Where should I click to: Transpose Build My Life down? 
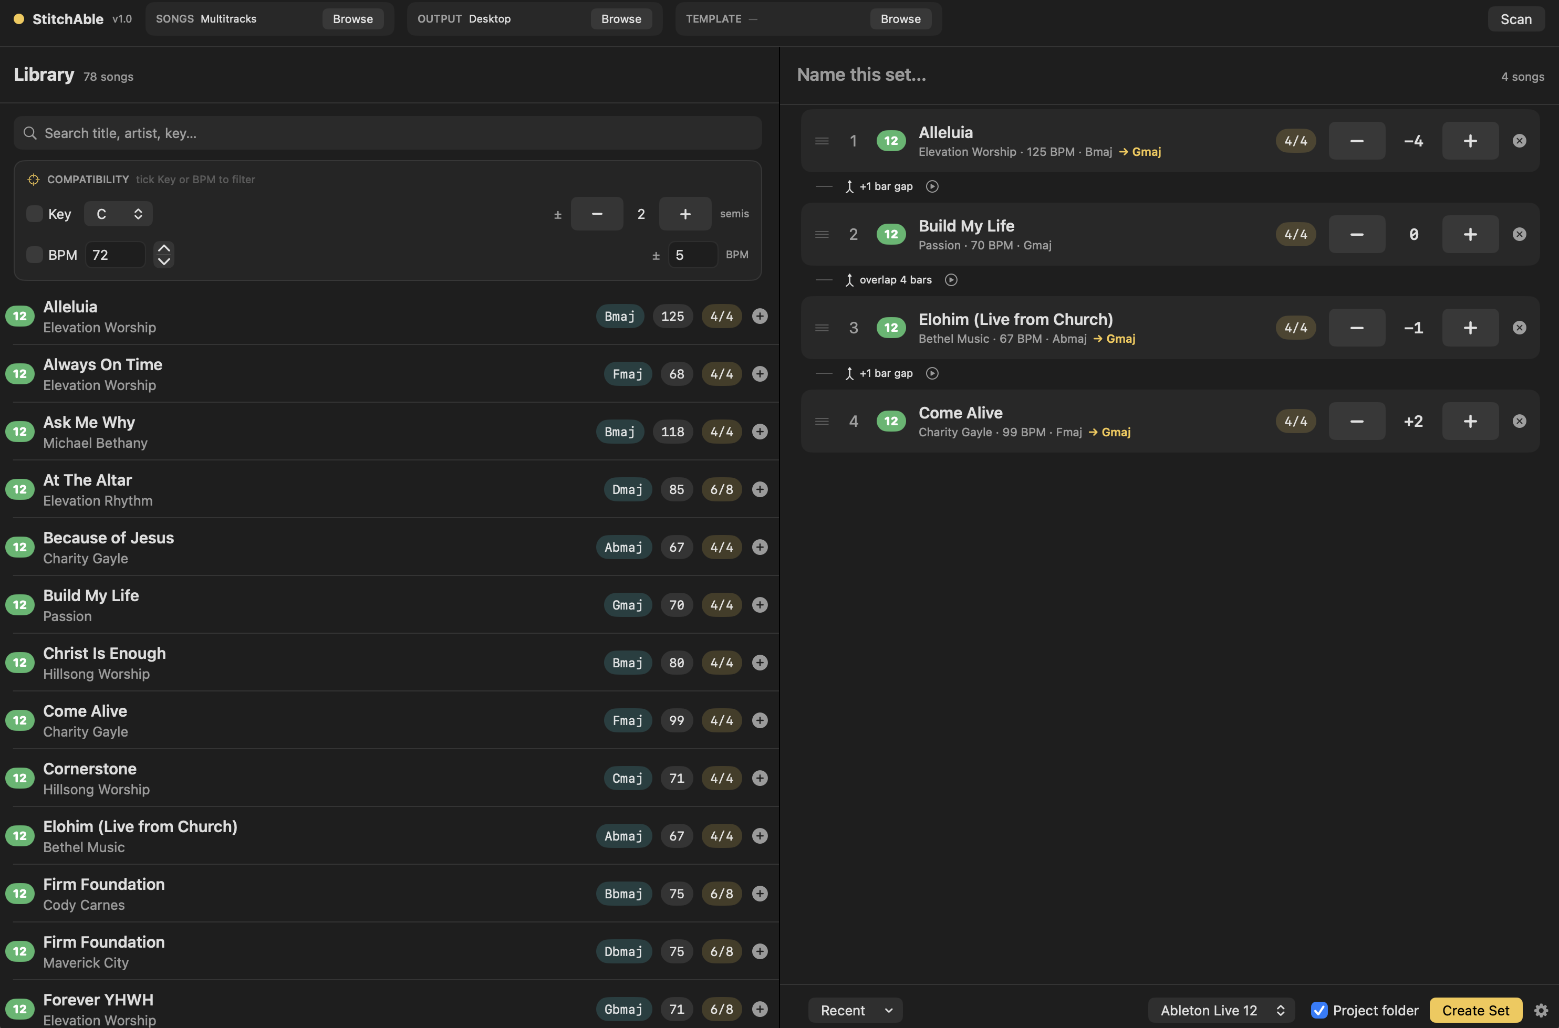coord(1357,234)
